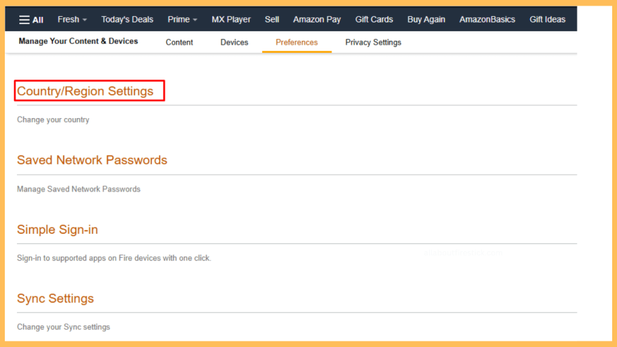Screen dimensions: 617x347
Task: Expand the Country/Region Settings section
Action: [85, 91]
